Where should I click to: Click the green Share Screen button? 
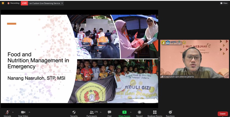tap(124, 114)
